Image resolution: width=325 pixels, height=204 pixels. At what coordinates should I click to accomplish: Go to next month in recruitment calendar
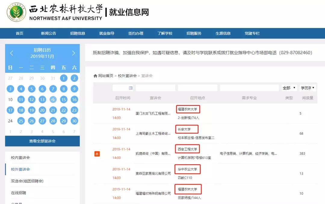[73, 53]
